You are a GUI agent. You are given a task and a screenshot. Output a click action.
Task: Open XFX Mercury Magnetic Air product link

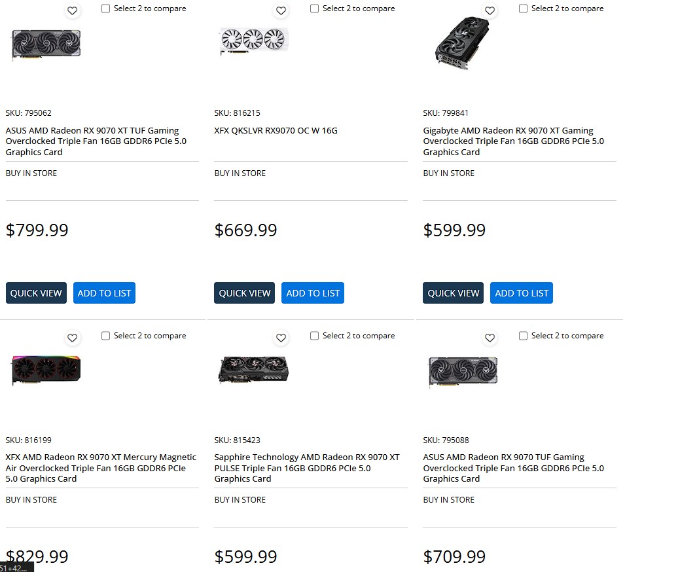tap(101, 468)
